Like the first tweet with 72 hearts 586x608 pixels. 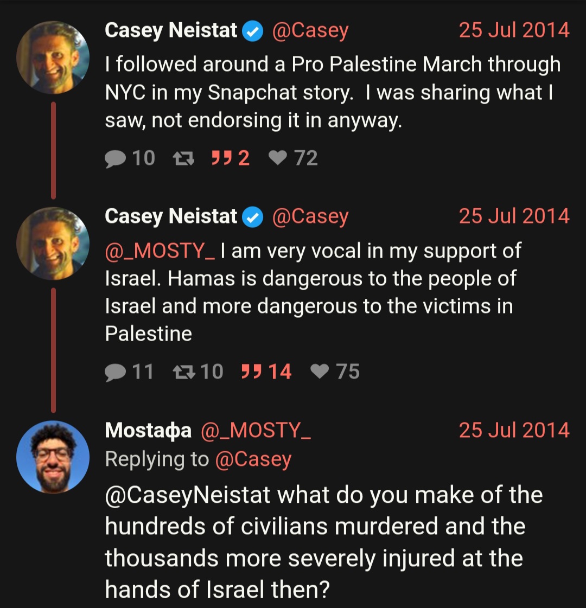coord(278,158)
